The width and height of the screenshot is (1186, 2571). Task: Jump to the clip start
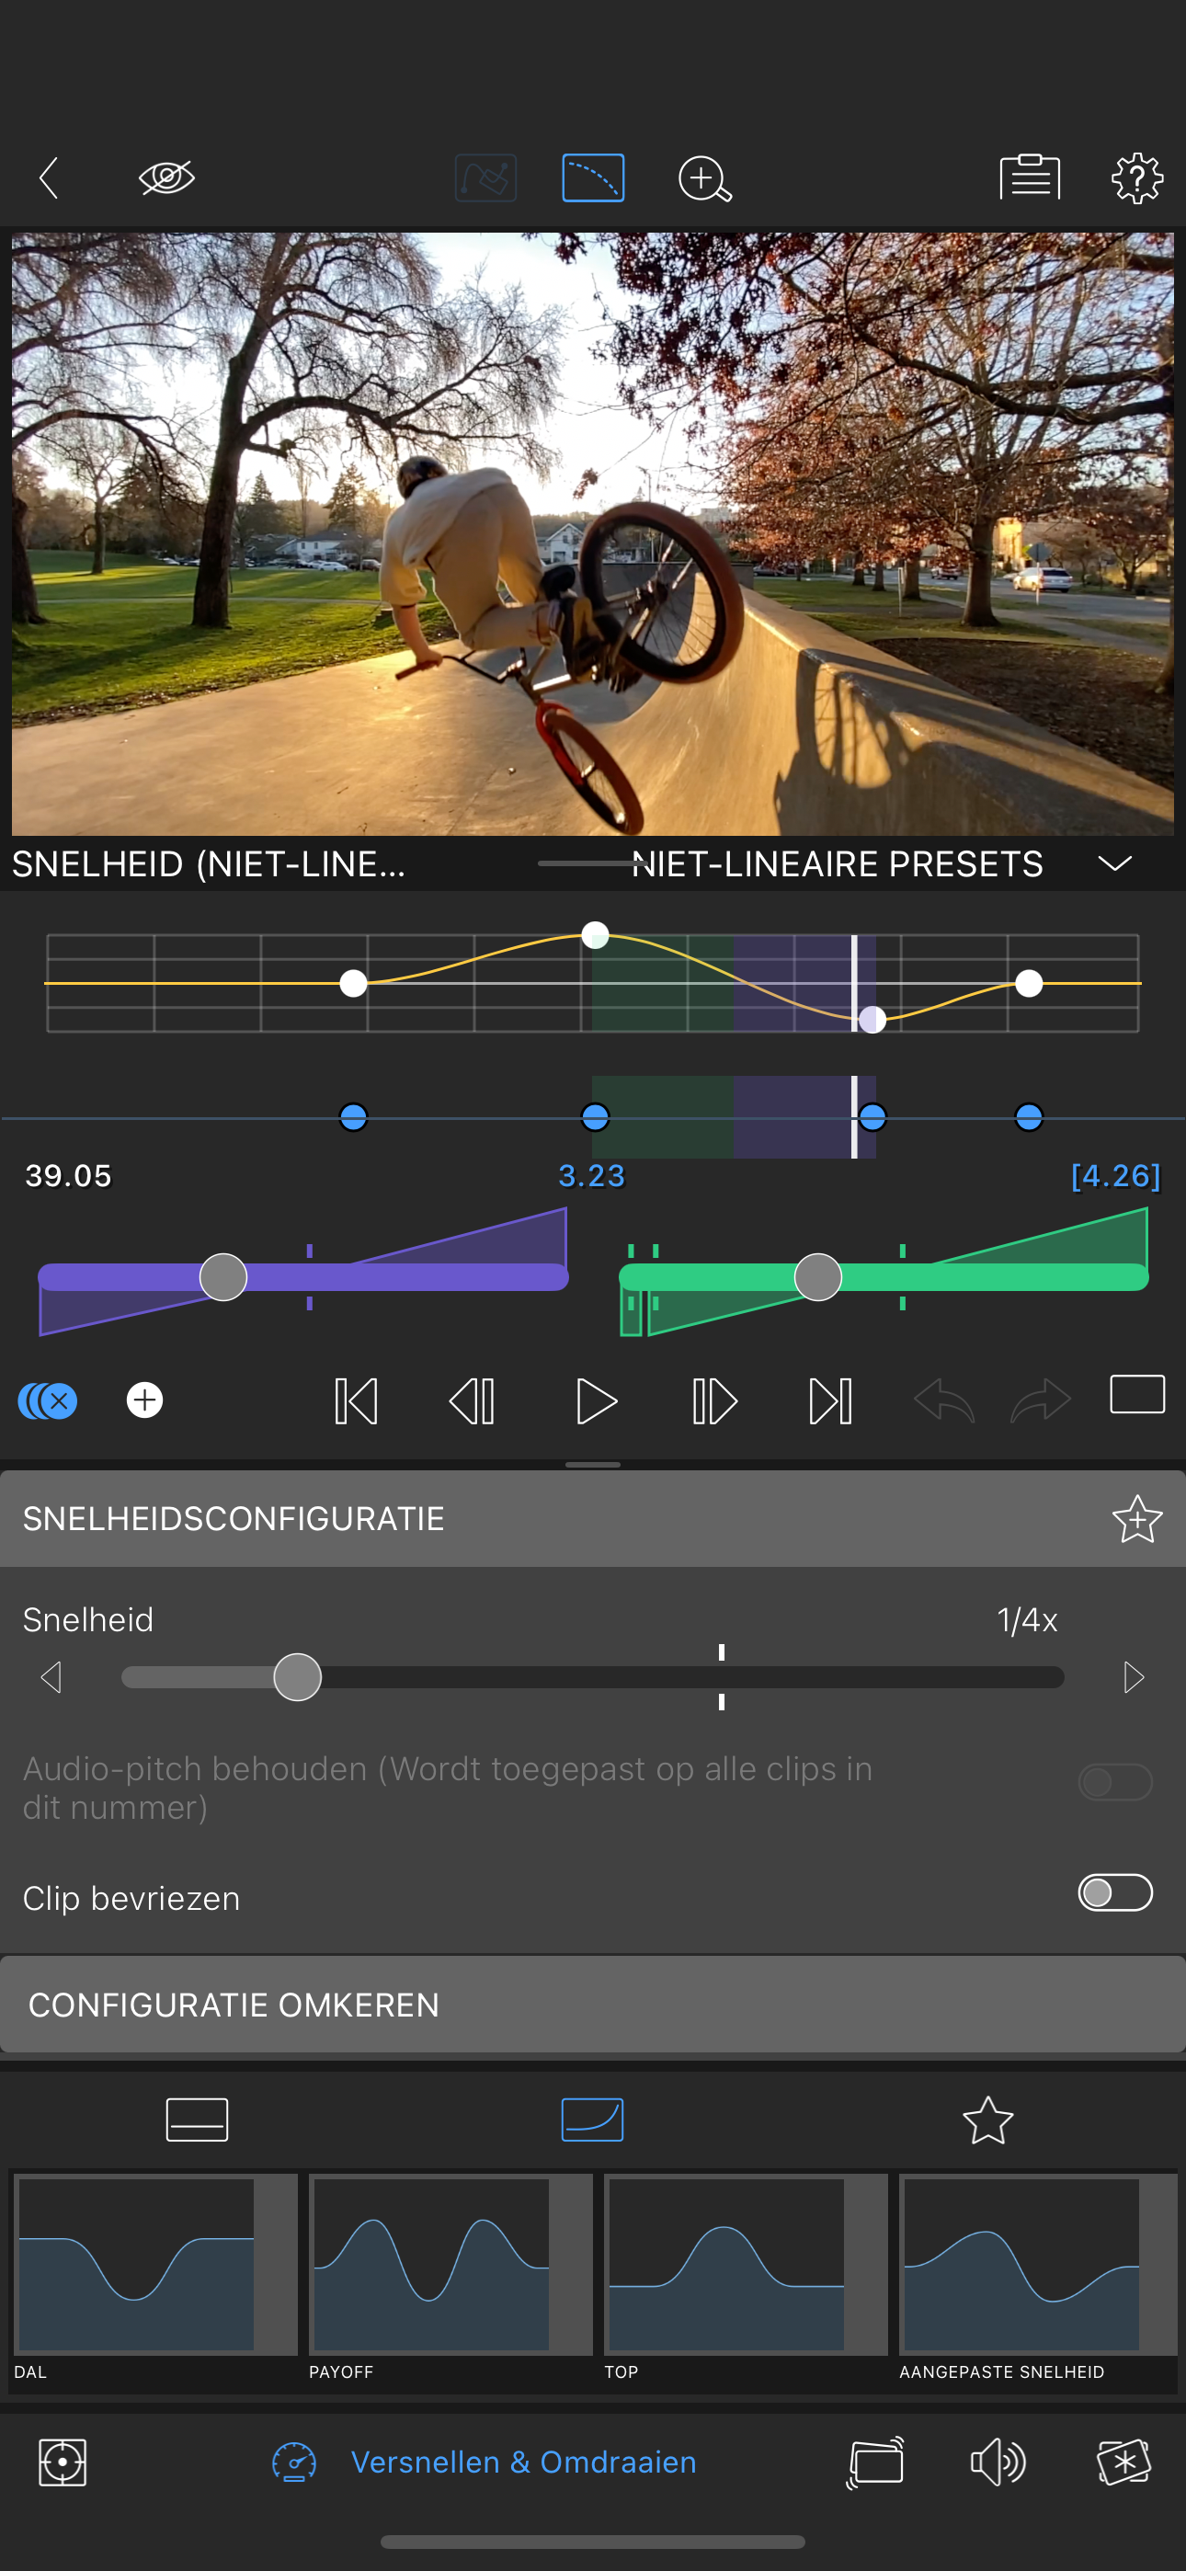tap(356, 1401)
